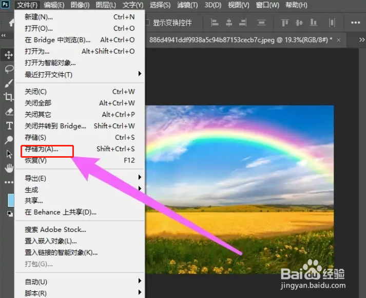
Task: Choose 打开为... menu entry
Action: pos(80,51)
